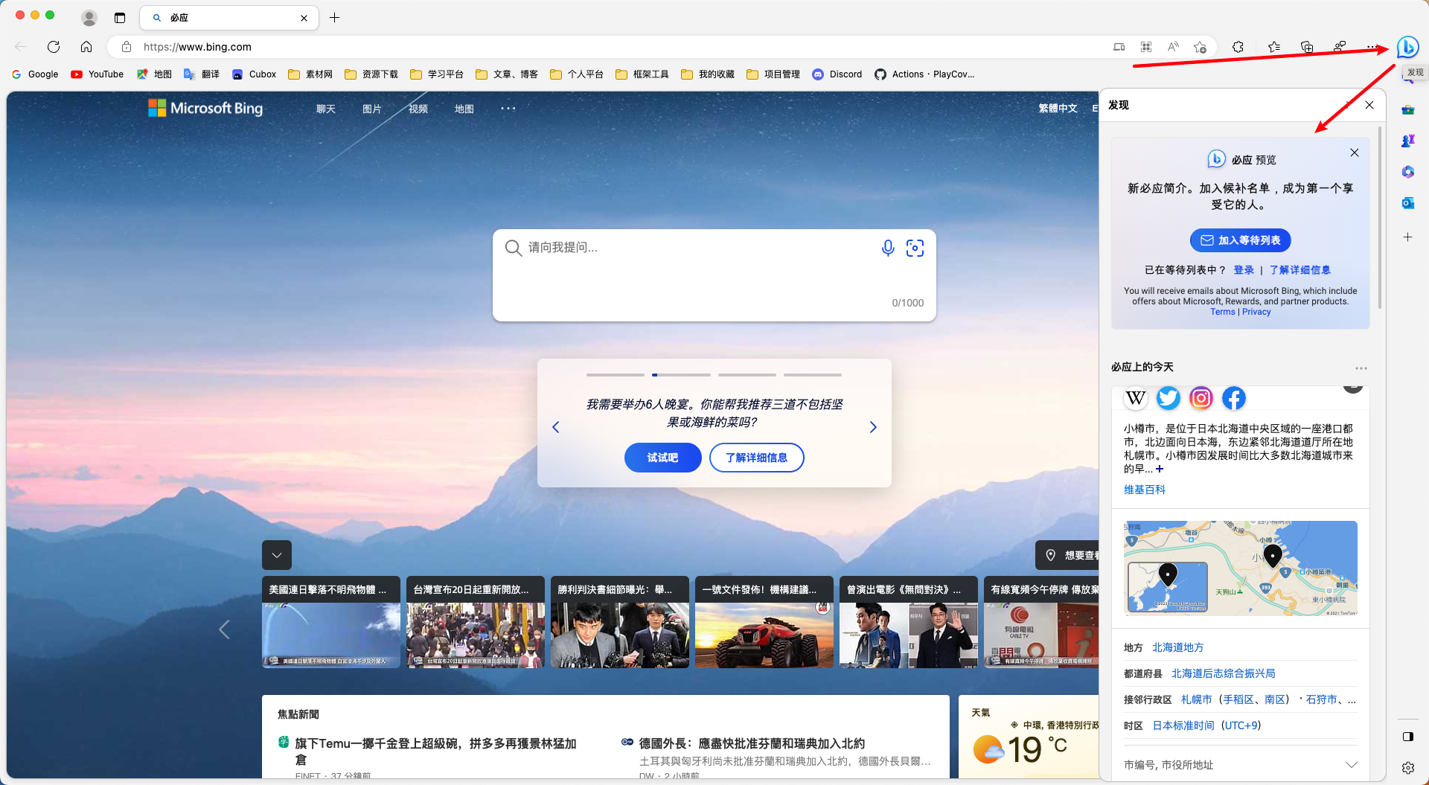Click the 了解详细信息 button in carousel
The width and height of the screenshot is (1429, 785).
tap(757, 458)
